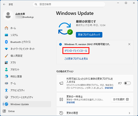Viewport: 138px width, 116px height.
Task: Click the history clock icon for 更新の履歴
Action: tap(61, 113)
